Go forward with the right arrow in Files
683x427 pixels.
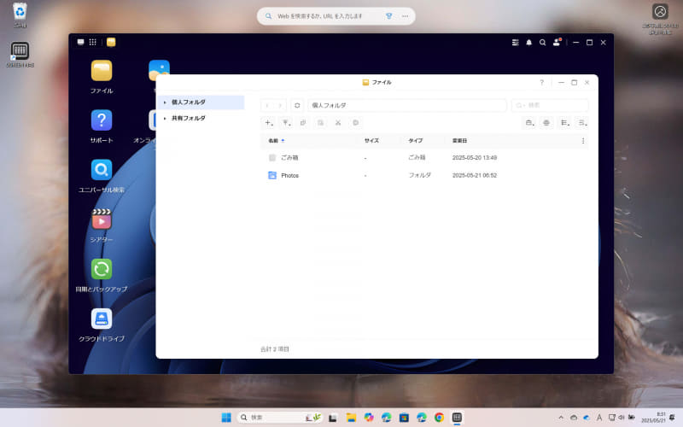(x=280, y=105)
